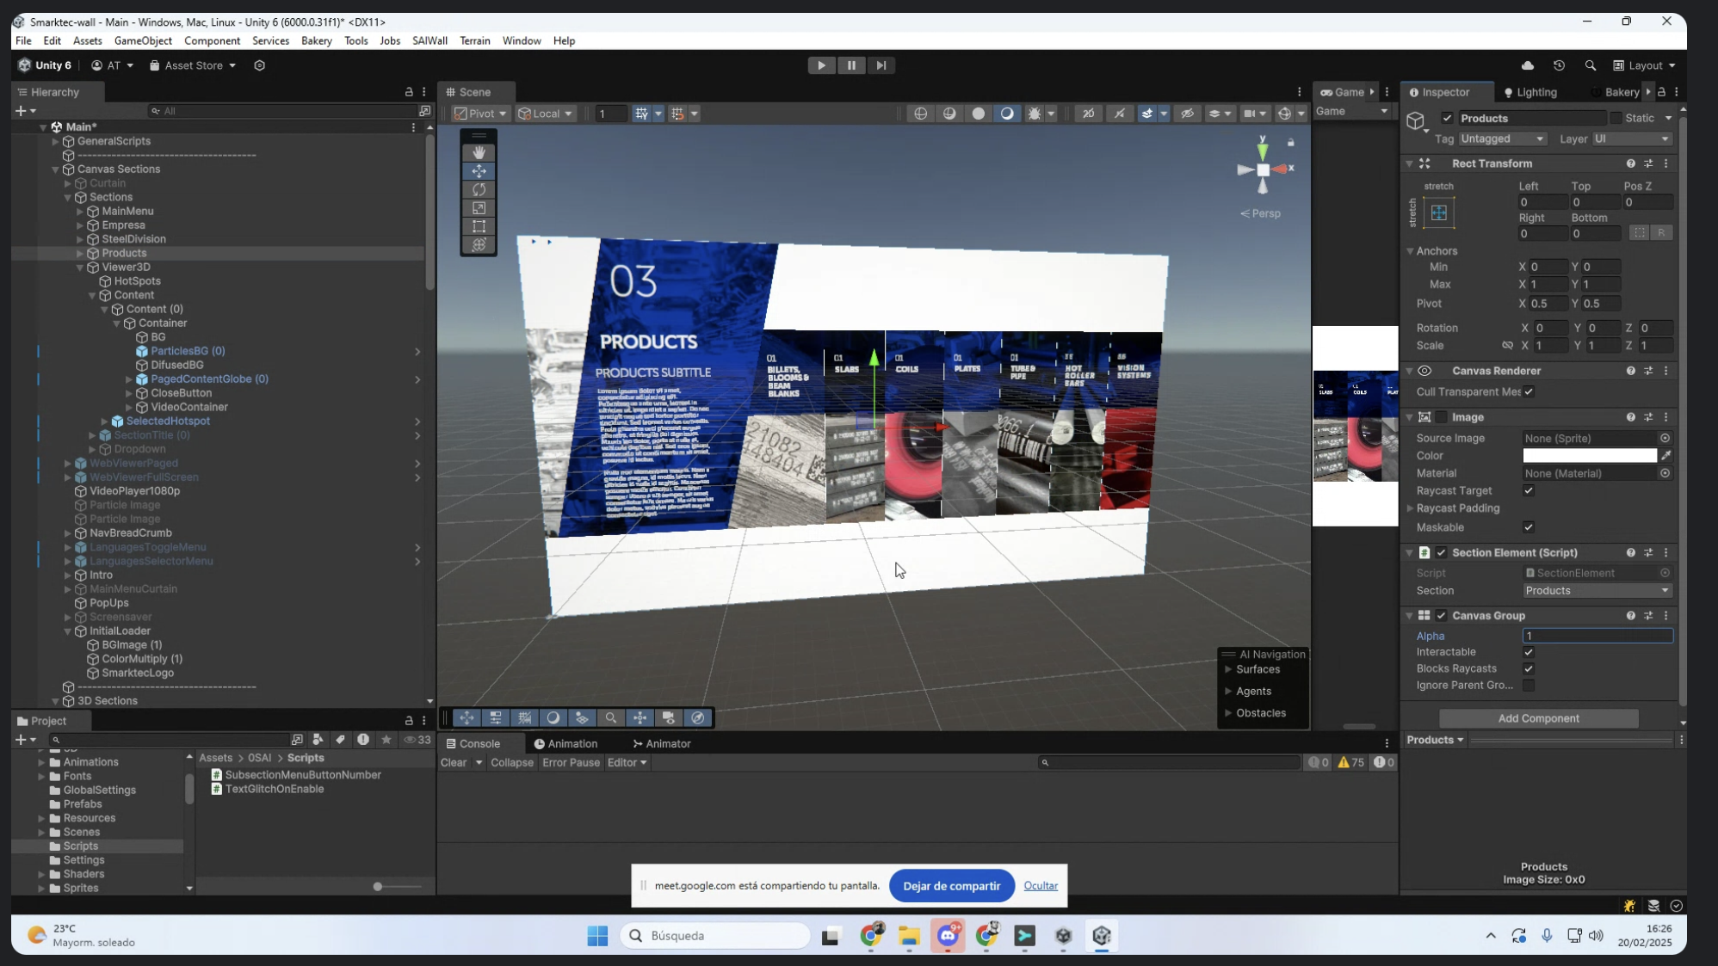Expand the Products hierarchy item

click(x=80, y=254)
